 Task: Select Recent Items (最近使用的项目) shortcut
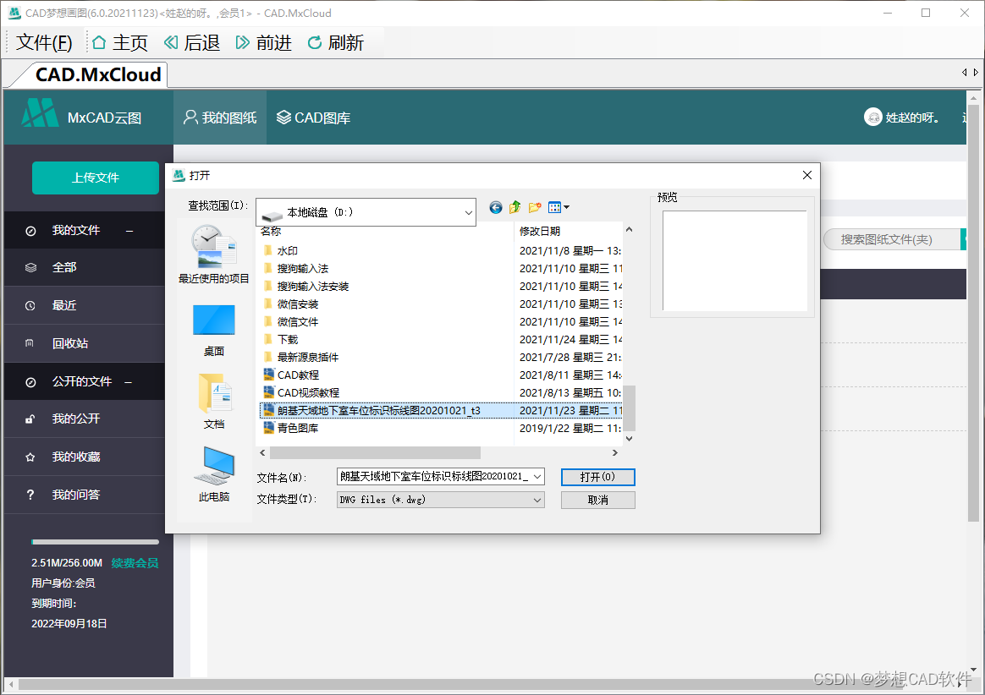(213, 254)
